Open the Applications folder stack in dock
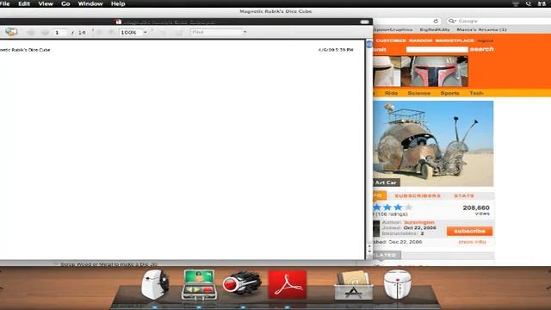This screenshot has height=310, width=551. coord(354,285)
